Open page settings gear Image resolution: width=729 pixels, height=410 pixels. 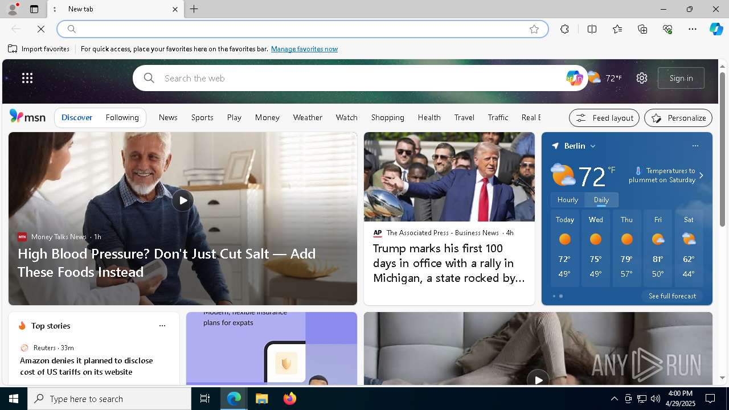[x=642, y=78]
